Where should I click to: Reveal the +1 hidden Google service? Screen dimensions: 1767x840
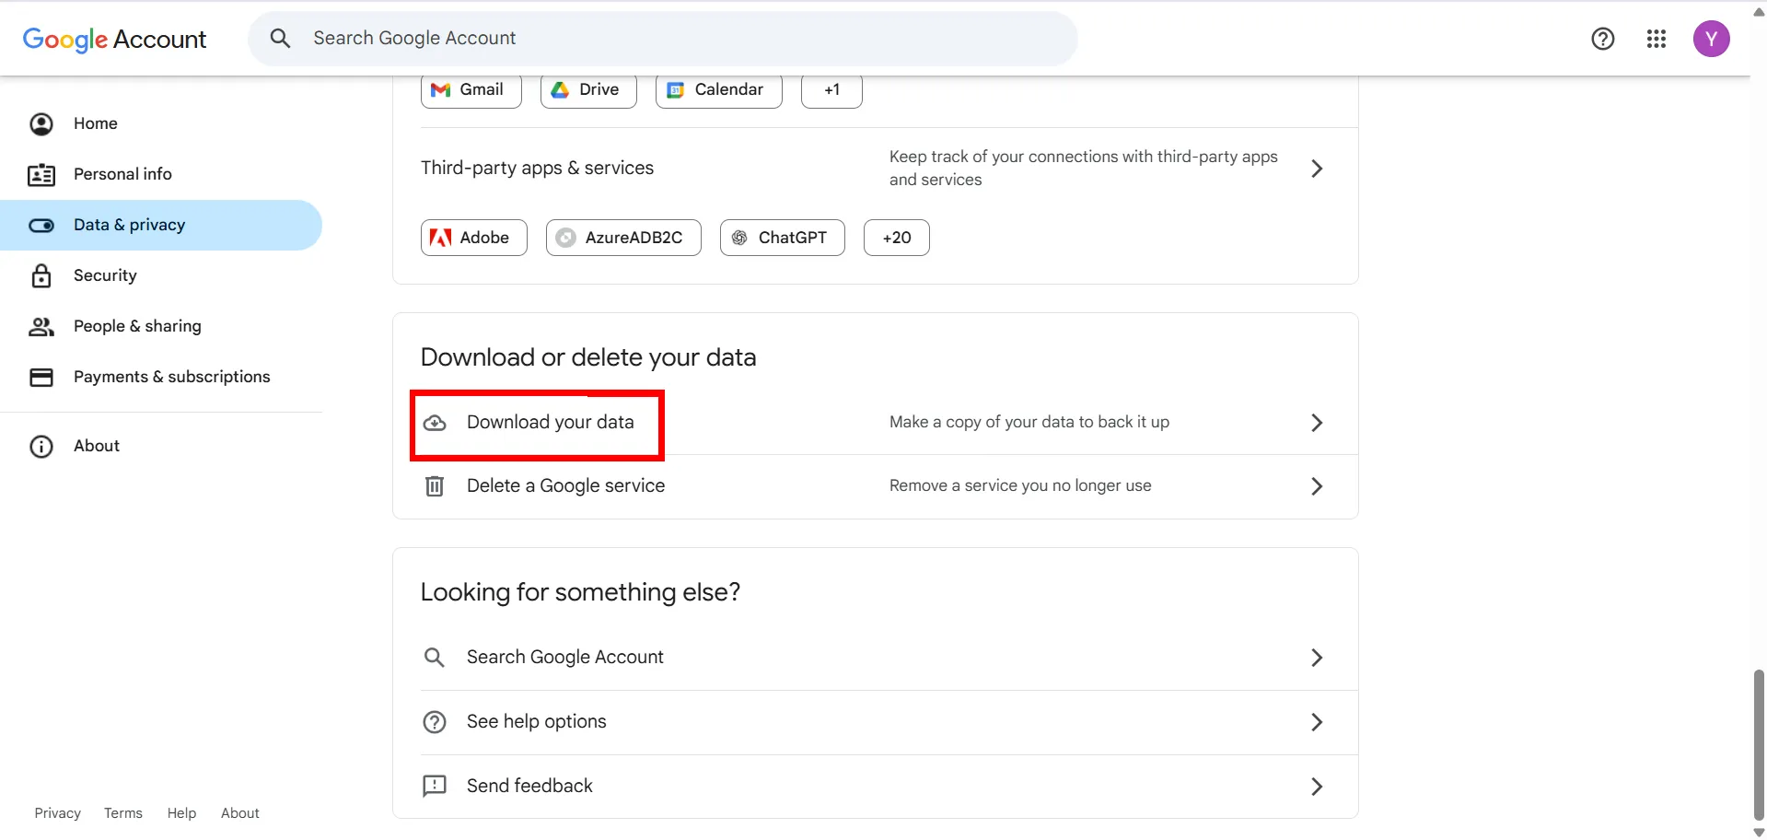[x=831, y=89]
